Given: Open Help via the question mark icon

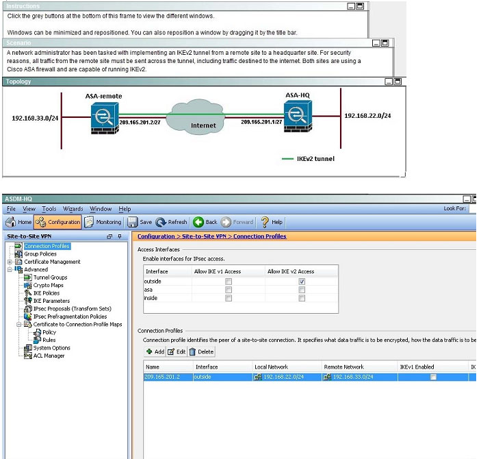Looking at the screenshot, I should pyautogui.click(x=272, y=222).
